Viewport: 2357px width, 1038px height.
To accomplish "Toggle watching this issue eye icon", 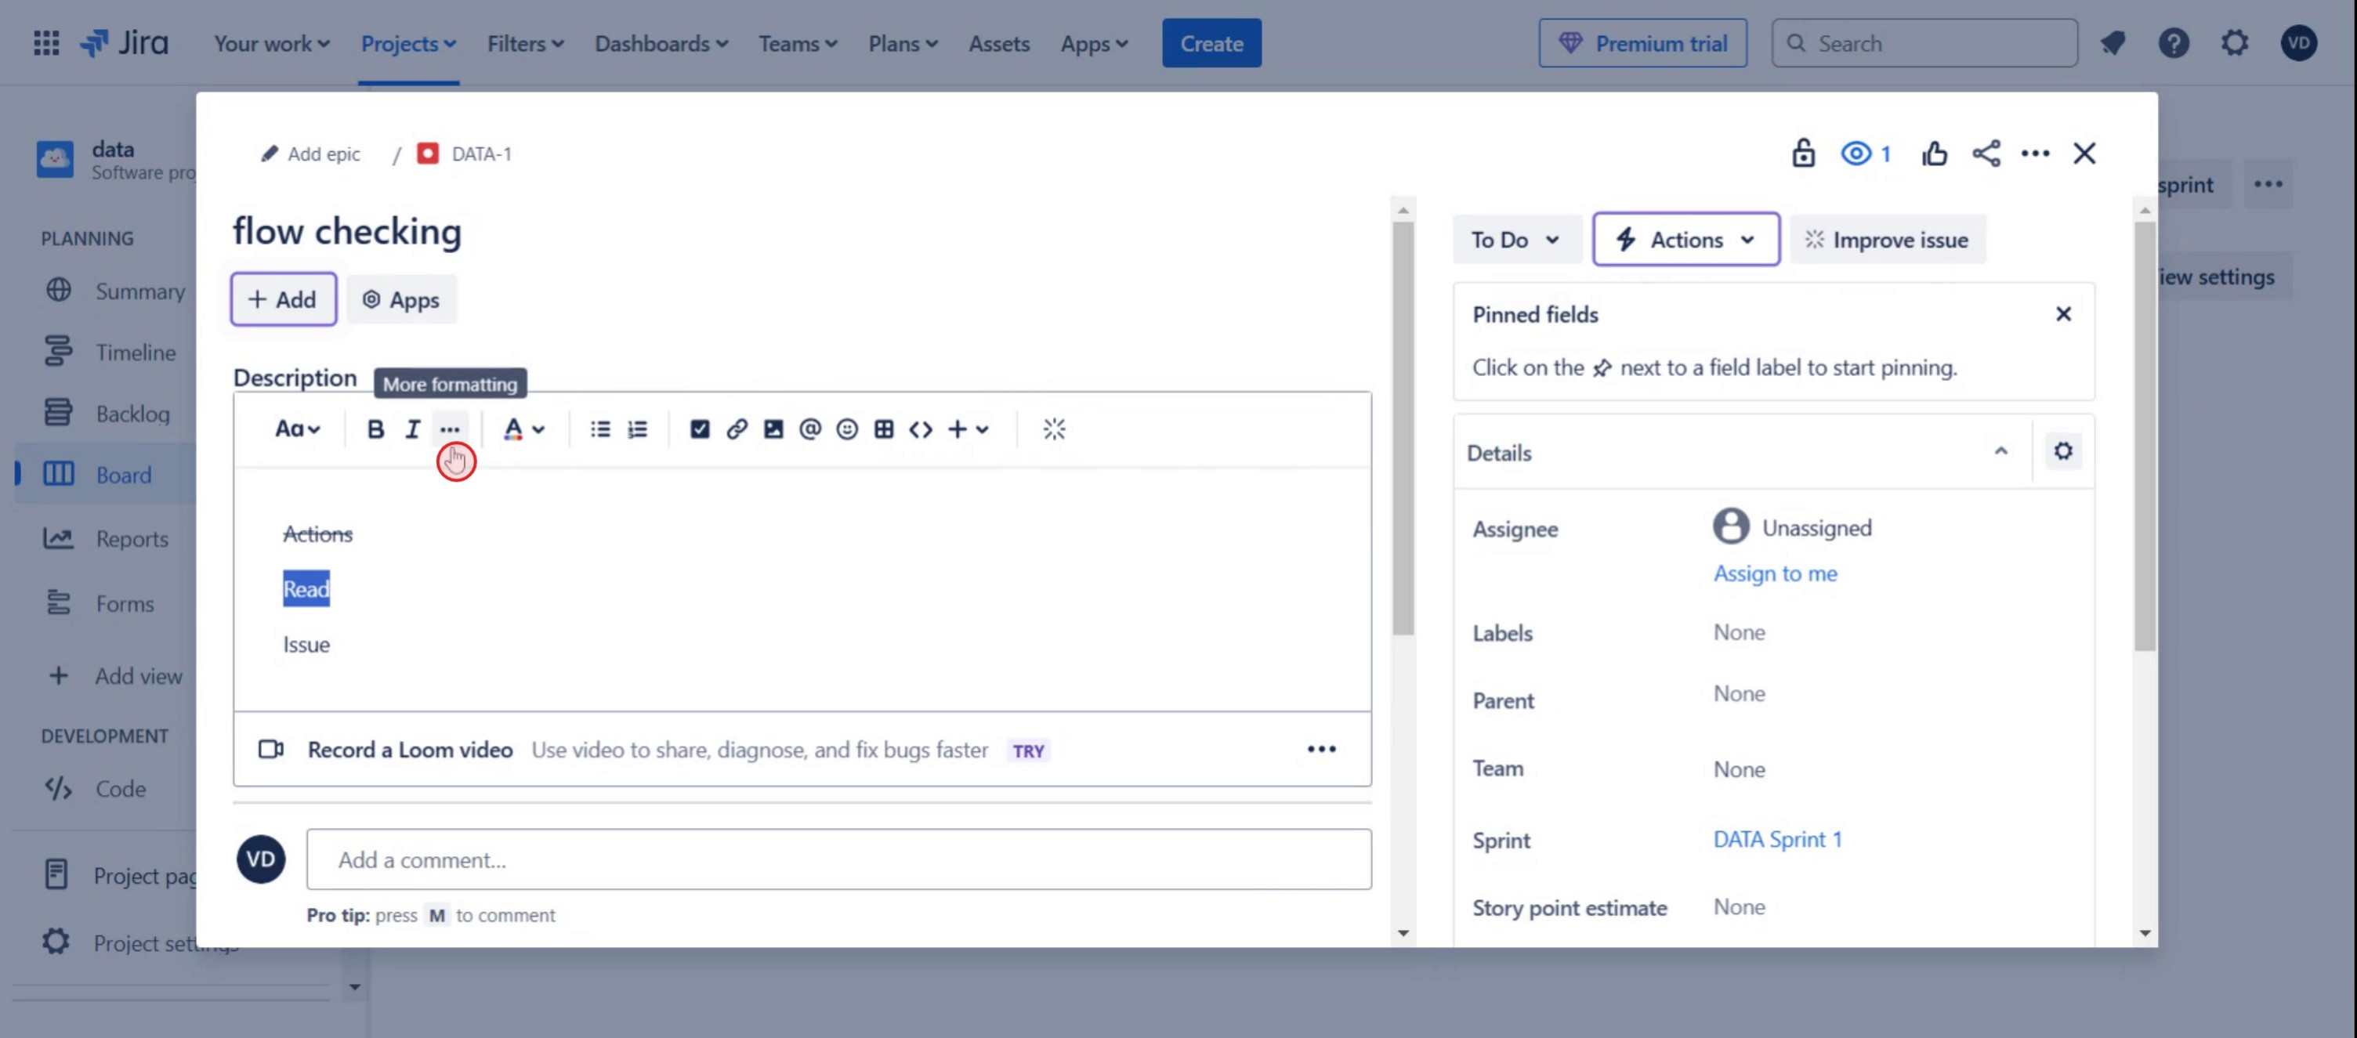I will [x=1856, y=153].
